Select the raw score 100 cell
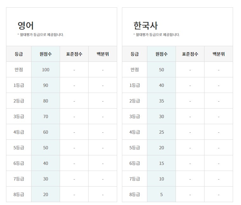Viewport: 241px width, 205px height. [x=46, y=70]
